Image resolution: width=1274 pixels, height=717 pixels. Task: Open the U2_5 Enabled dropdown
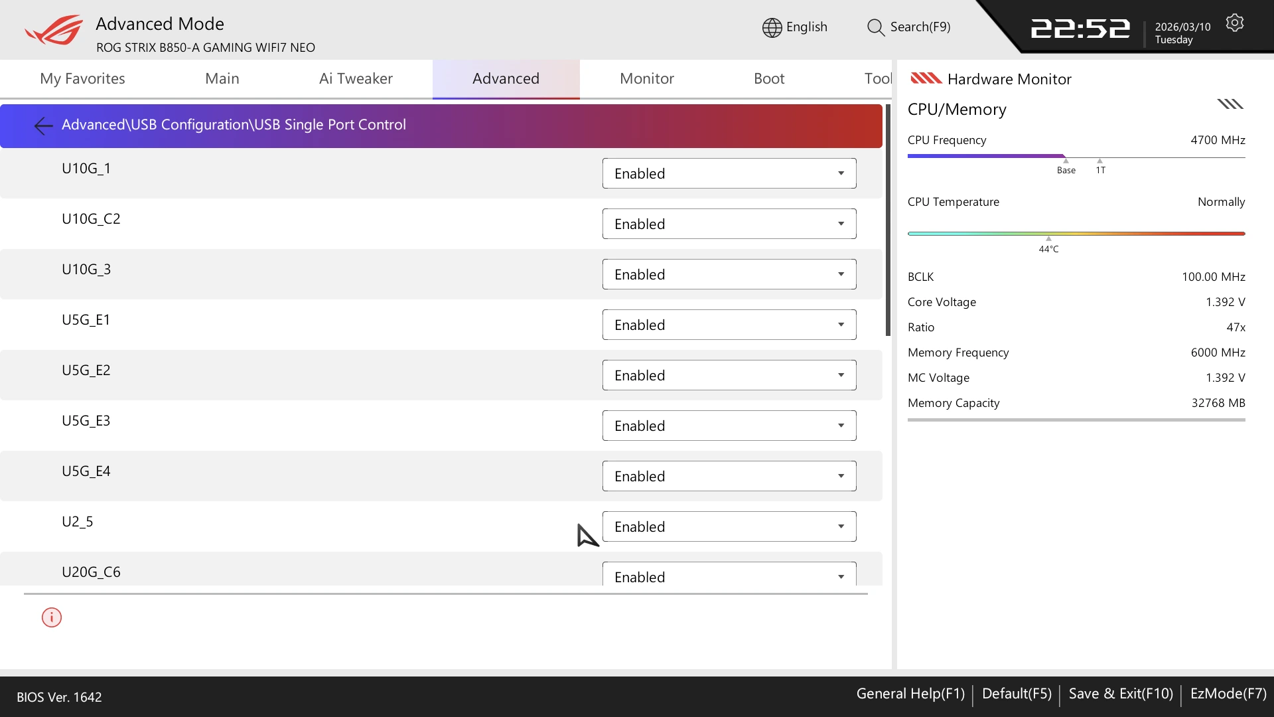(x=729, y=526)
